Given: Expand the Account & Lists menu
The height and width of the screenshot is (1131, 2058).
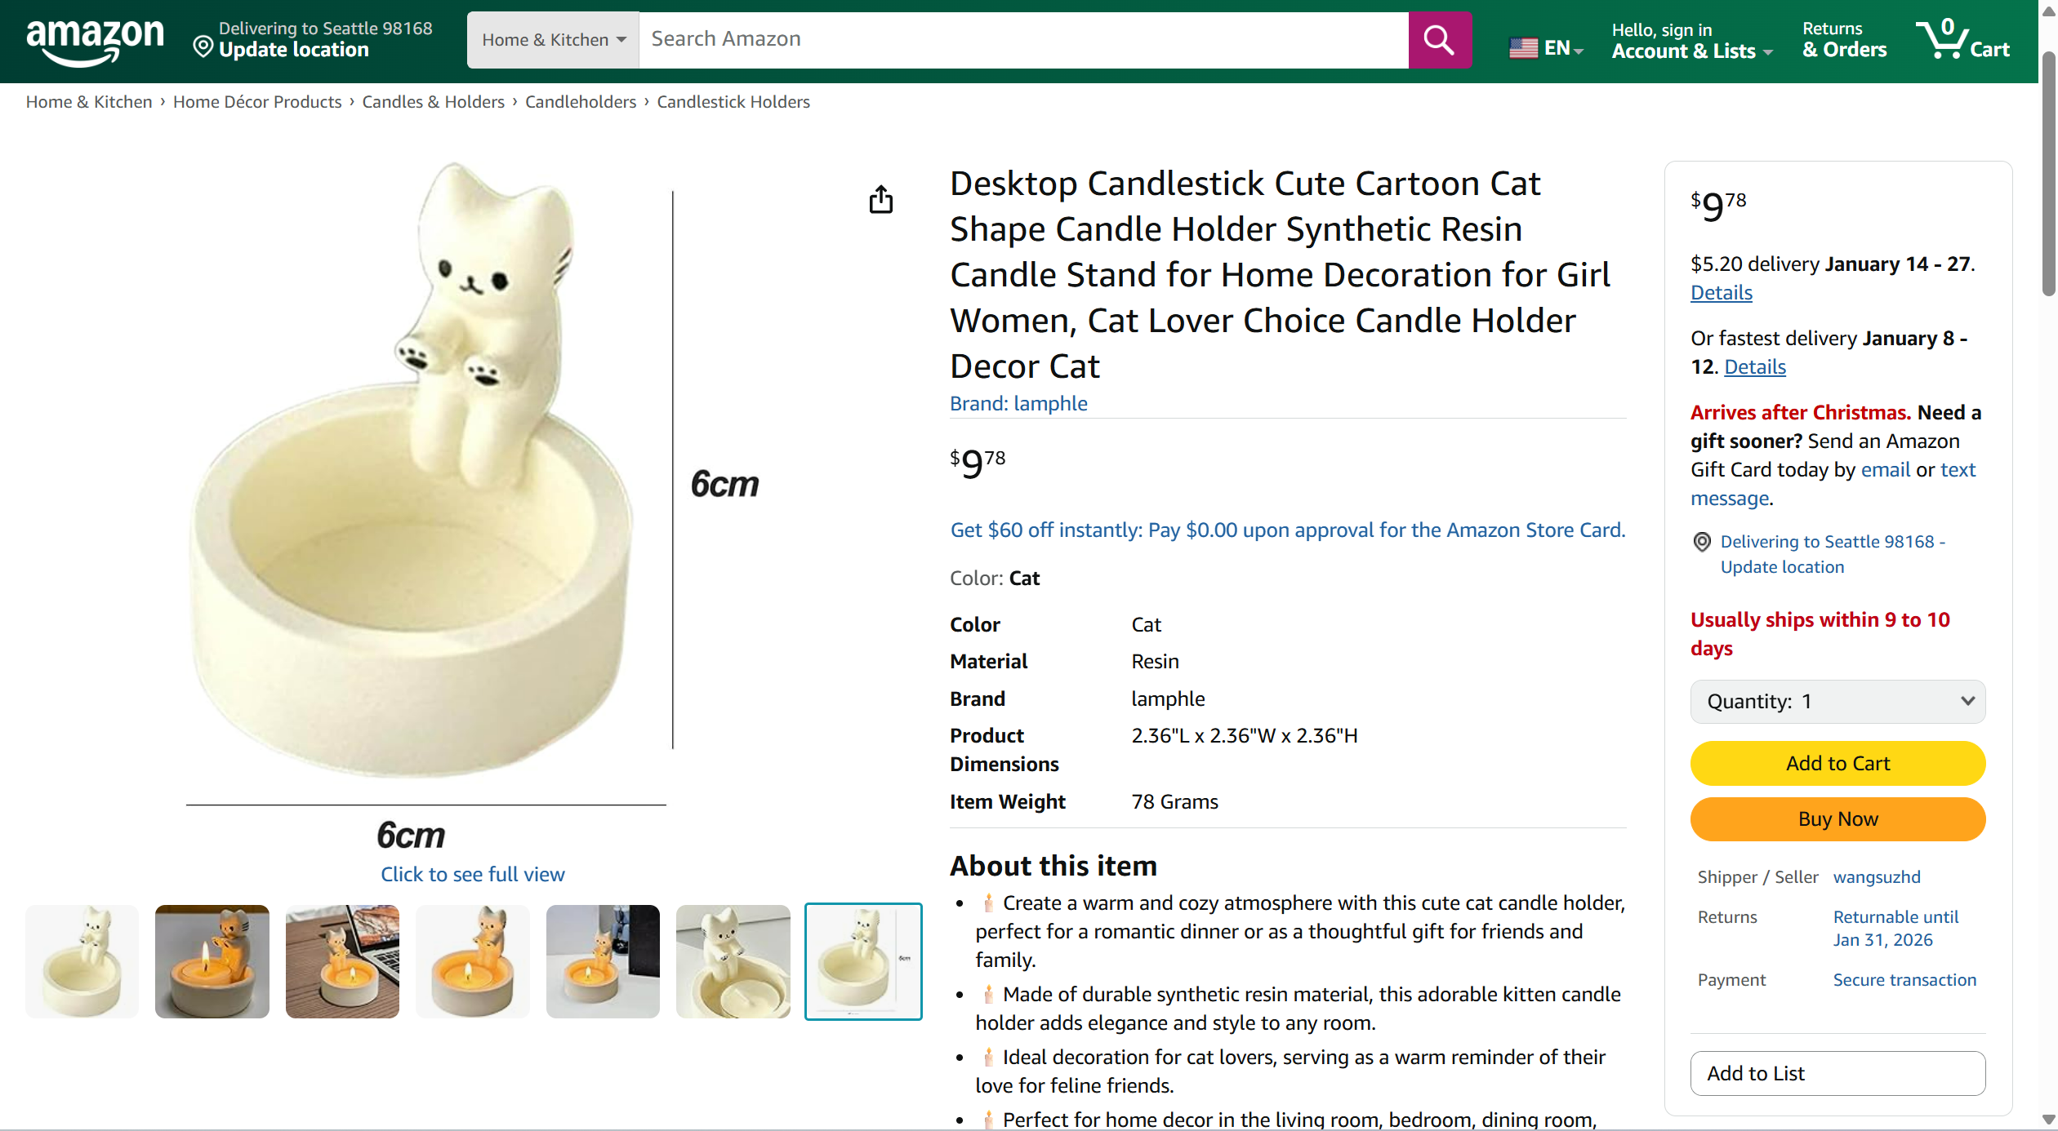Looking at the screenshot, I should (1691, 41).
